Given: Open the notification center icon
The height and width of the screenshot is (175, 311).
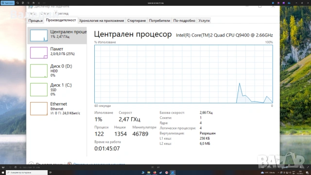Looking at the screenshot, I should click(x=307, y=173).
